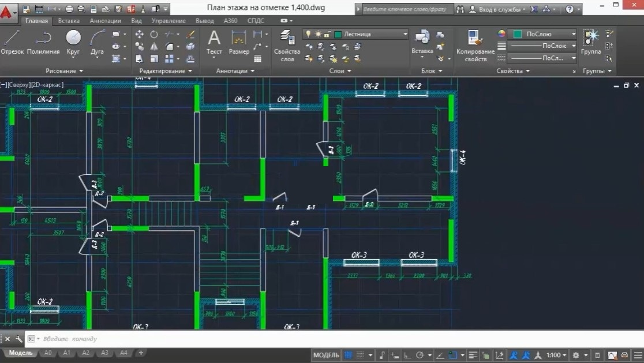The height and width of the screenshot is (363, 644).
Task: Toggle object snap square icon
Action: [452, 355]
